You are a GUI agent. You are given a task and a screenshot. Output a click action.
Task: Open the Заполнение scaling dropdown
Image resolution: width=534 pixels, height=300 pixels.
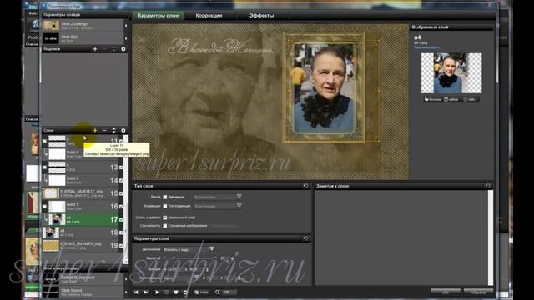click(189, 249)
